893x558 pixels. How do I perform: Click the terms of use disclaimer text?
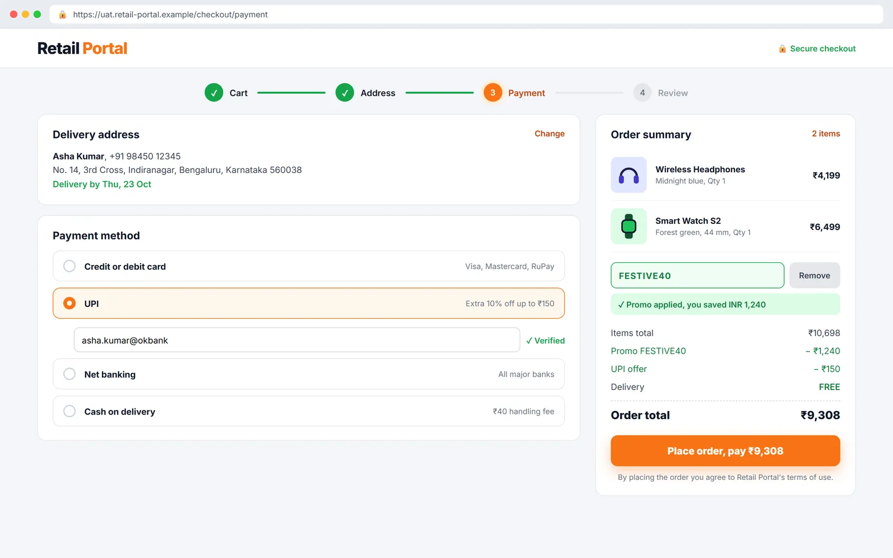point(725,477)
